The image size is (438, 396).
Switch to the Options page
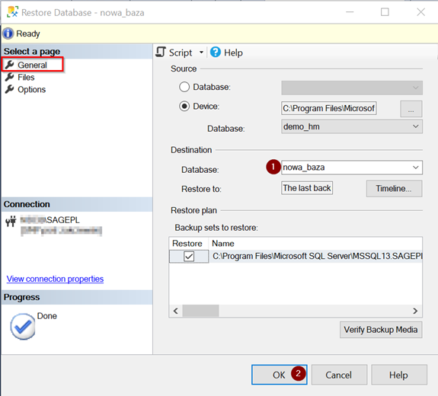pos(31,90)
